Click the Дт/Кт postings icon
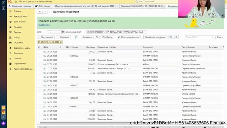The image size is (227, 128). click(171, 37)
